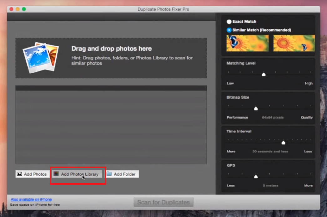327x217 pixels.
Task: Click the Time Interval slider handle
Action: point(283,142)
